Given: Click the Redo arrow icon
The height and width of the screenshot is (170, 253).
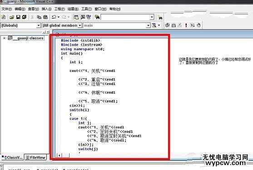Looking at the screenshot, I should [64, 17].
